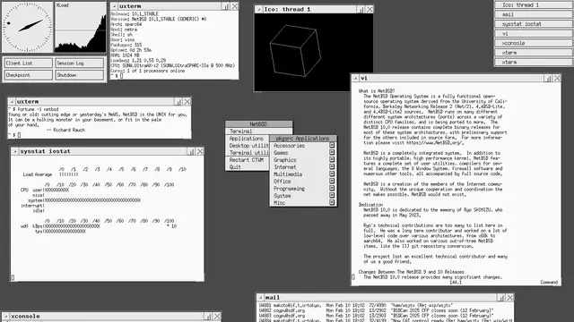
Task: Expand the System submenu arrow
Action: [332, 195]
